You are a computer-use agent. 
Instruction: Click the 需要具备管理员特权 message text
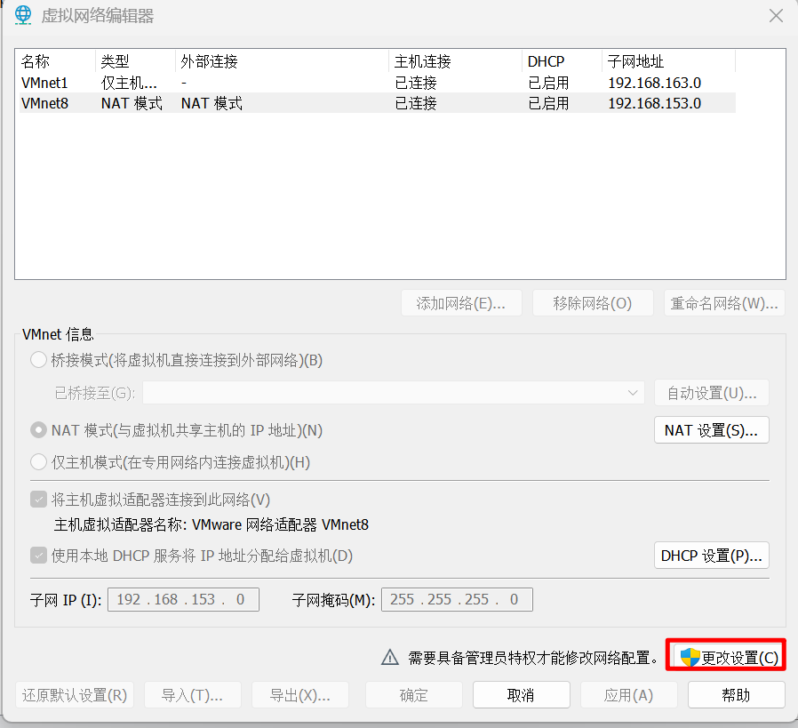[533, 658]
